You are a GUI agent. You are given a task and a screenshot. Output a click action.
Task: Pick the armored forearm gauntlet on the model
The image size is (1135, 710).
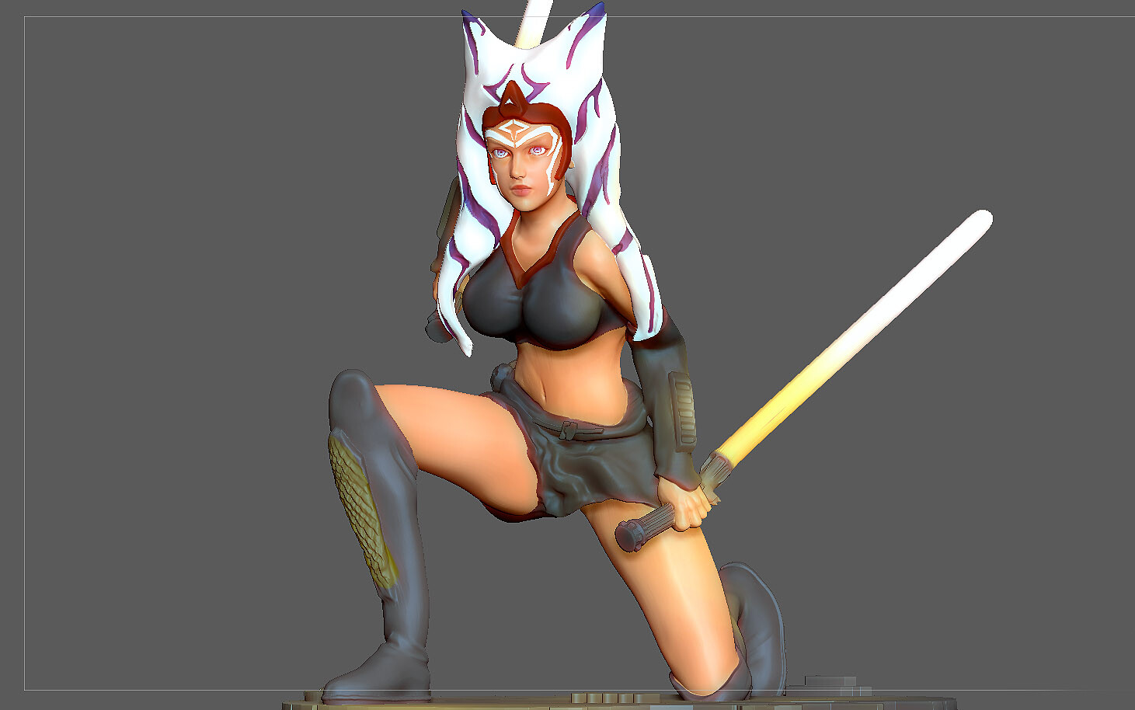[x=667, y=400]
